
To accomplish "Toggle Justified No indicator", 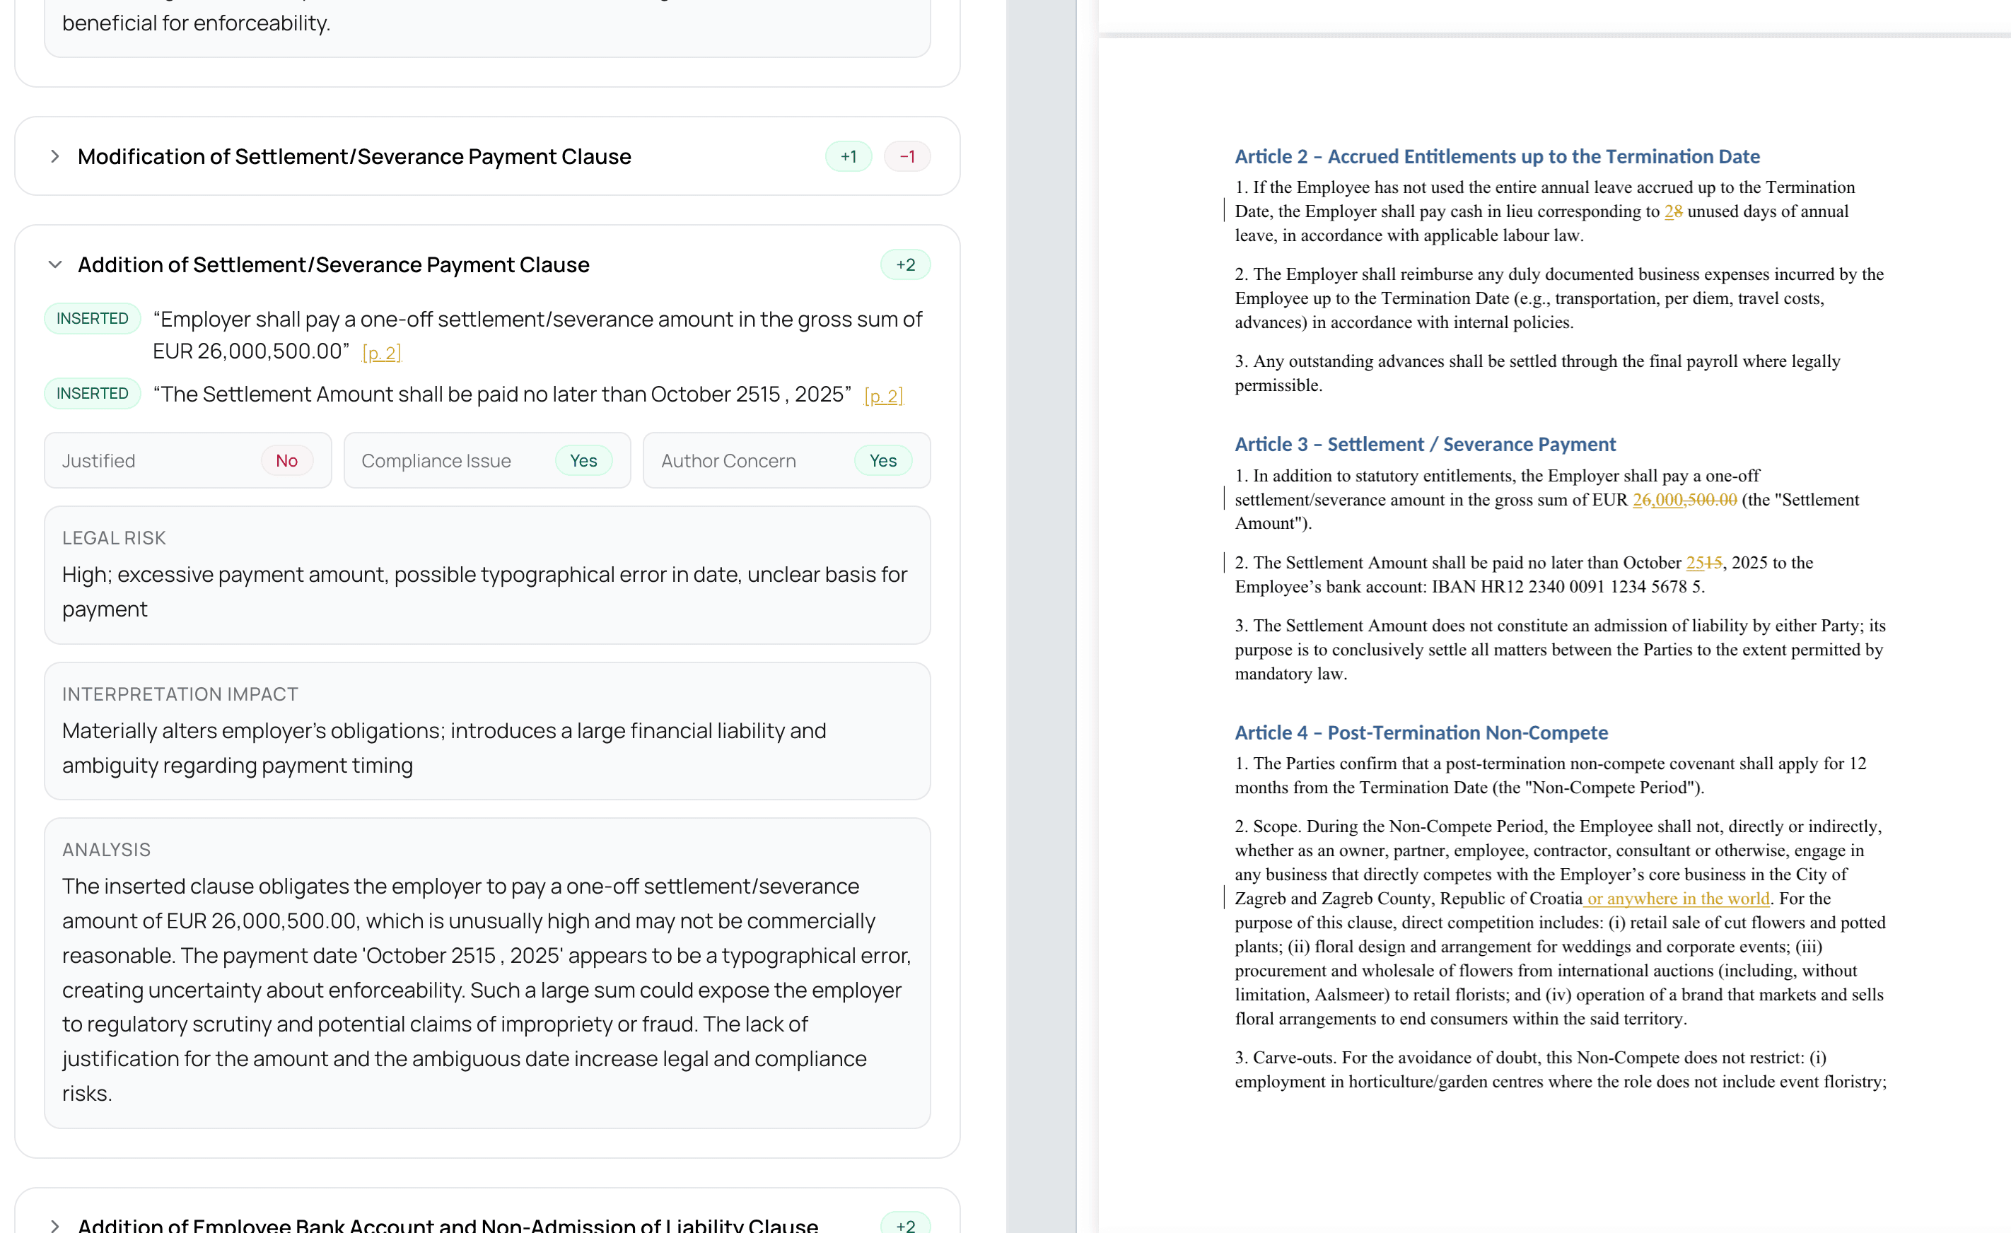I will click(286, 460).
